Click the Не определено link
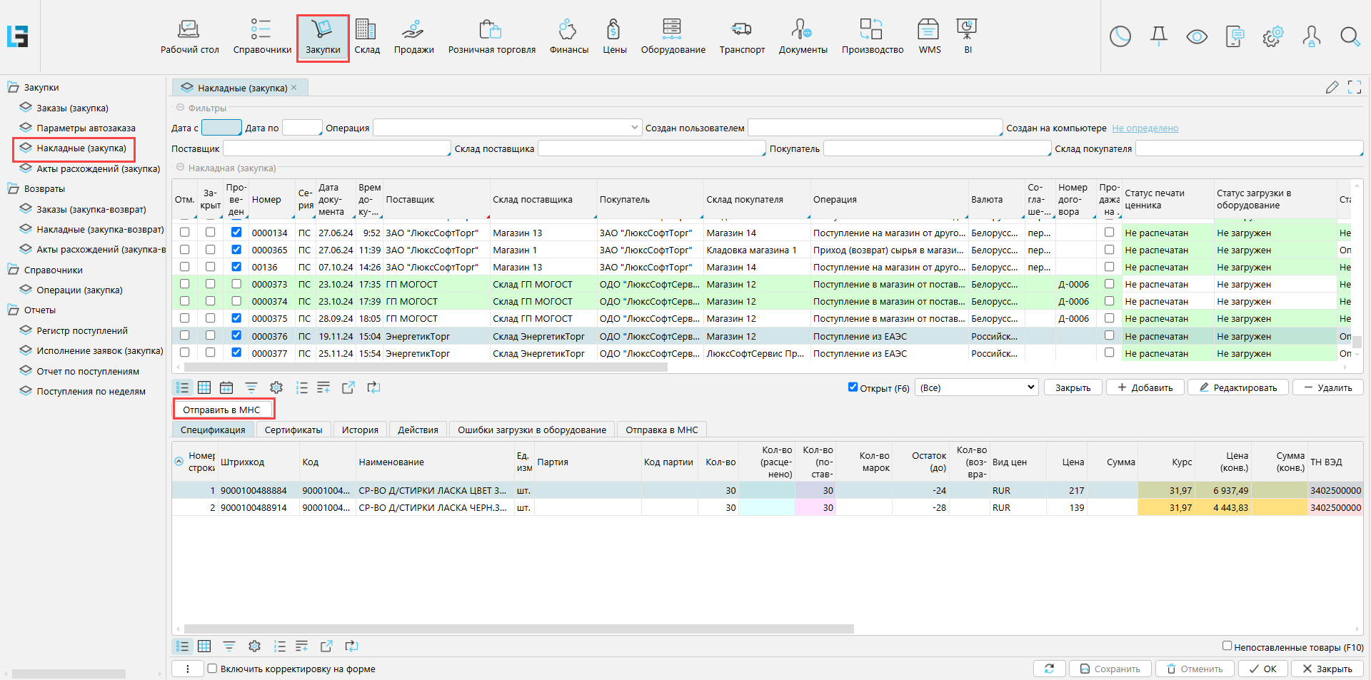The image size is (1371, 680). pyautogui.click(x=1145, y=128)
